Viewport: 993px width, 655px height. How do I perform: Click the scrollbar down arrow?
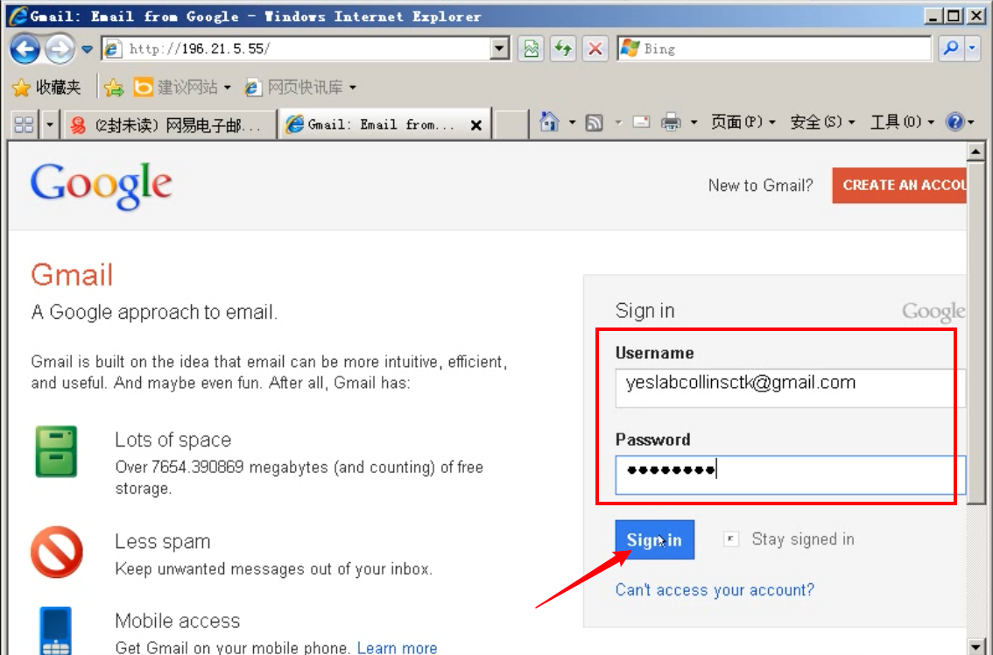(x=975, y=647)
